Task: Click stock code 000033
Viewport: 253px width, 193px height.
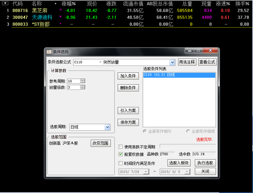Action: pyautogui.click(x=20, y=24)
